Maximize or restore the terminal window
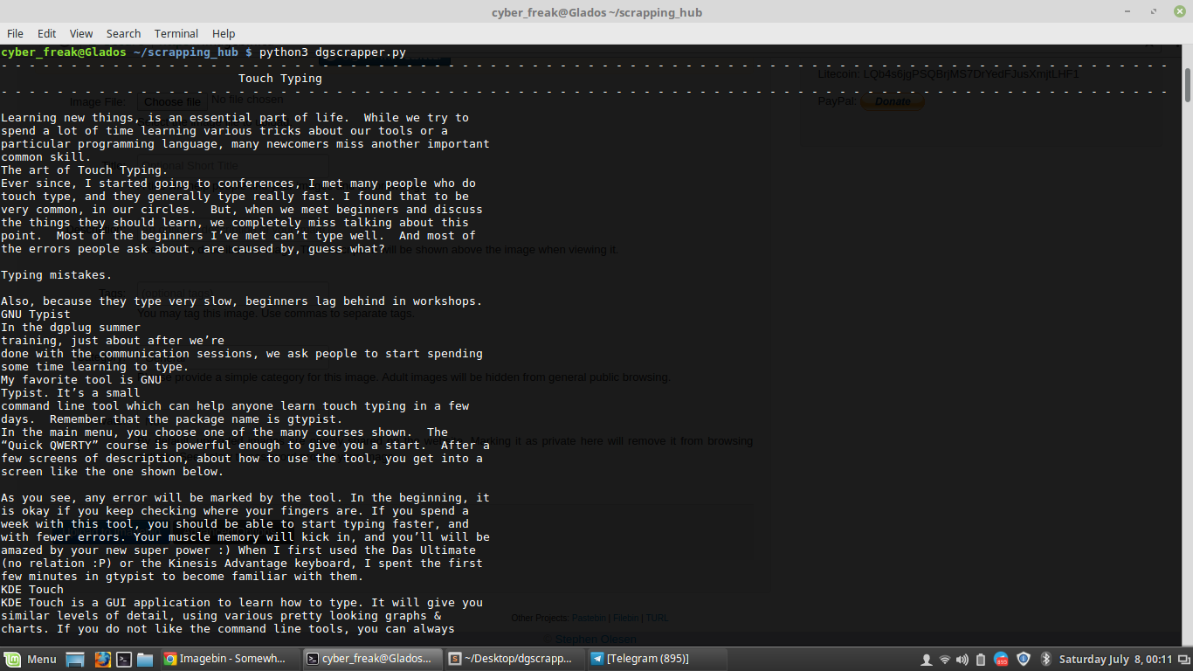Screen dimensions: 1193x671 (x=1152, y=12)
